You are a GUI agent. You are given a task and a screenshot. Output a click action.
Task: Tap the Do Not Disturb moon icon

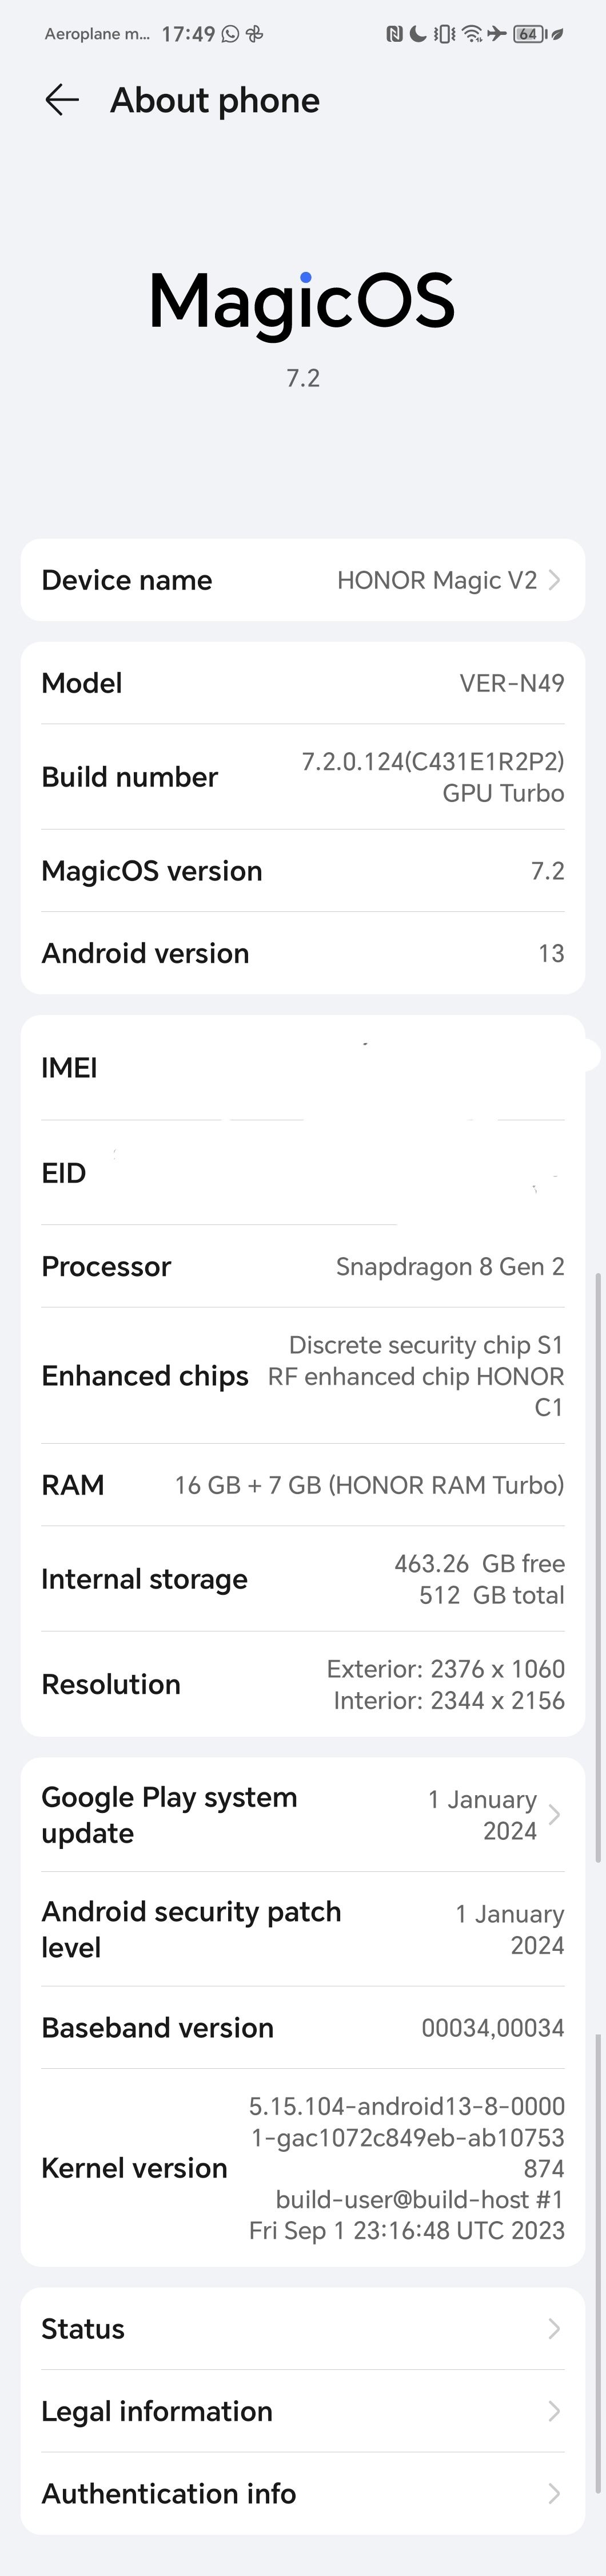pyautogui.click(x=418, y=34)
